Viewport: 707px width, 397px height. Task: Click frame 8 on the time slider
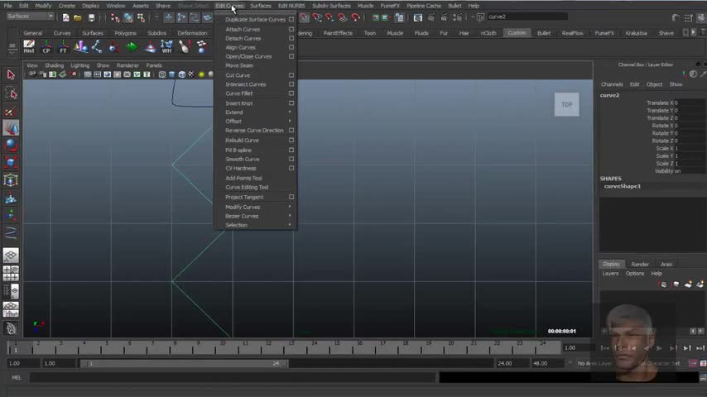pos(174,345)
